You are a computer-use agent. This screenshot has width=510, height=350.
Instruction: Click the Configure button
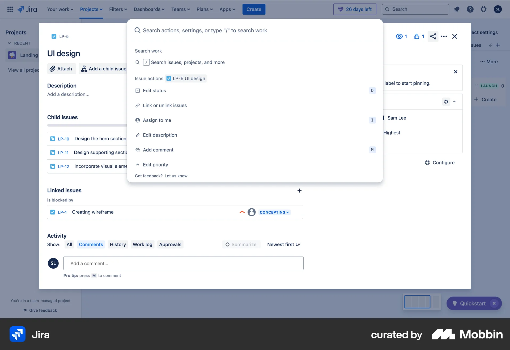coord(440,163)
